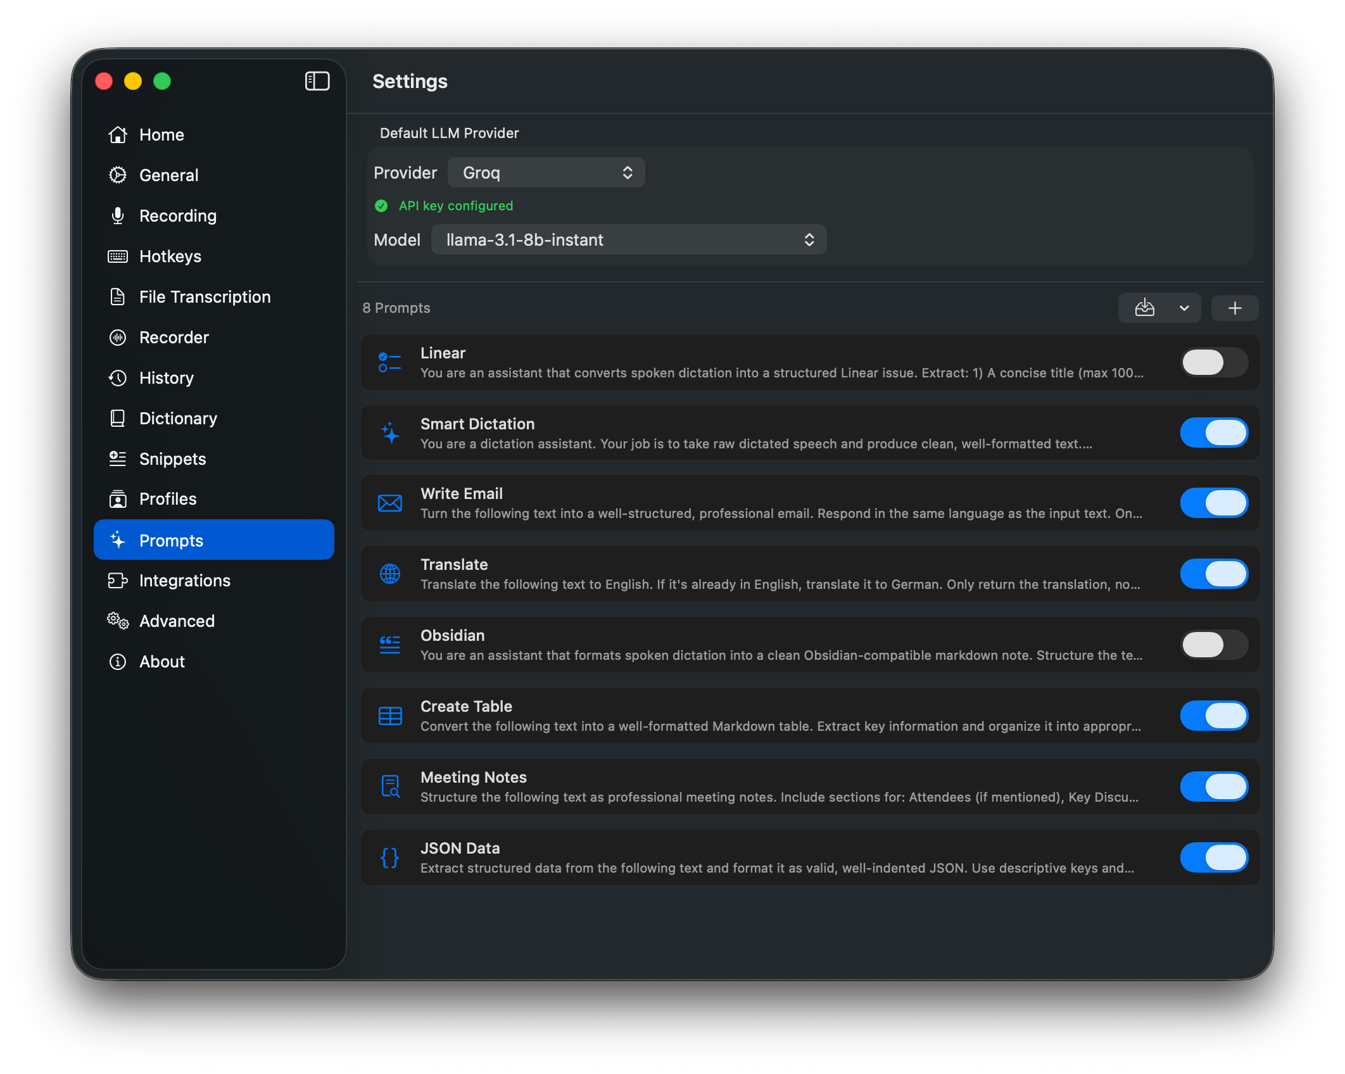Click the import prompts icon above the list

1145,308
